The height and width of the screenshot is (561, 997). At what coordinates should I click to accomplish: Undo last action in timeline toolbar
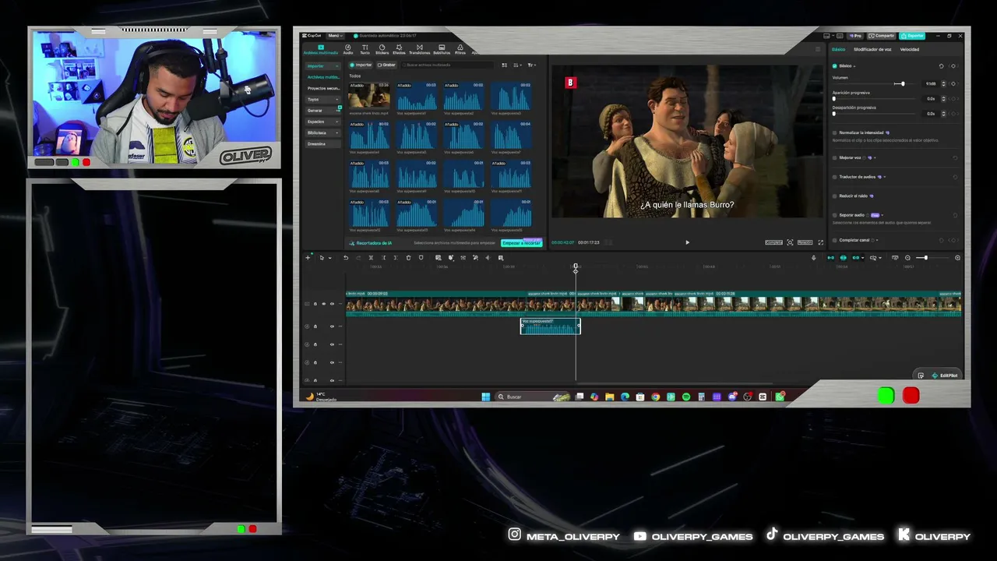346,258
